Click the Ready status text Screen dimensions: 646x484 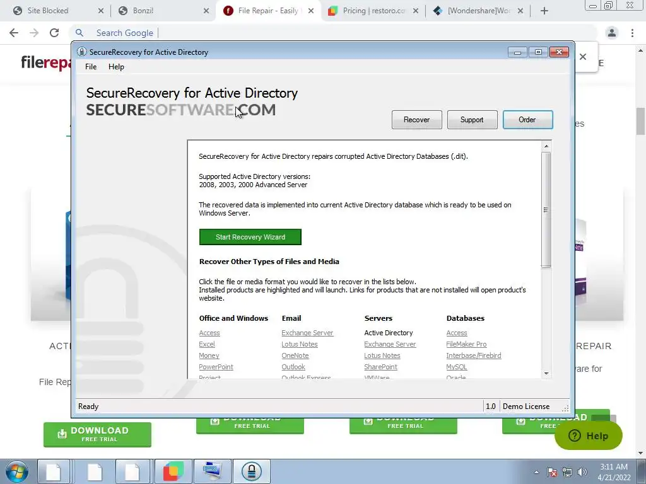(x=88, y=406)
